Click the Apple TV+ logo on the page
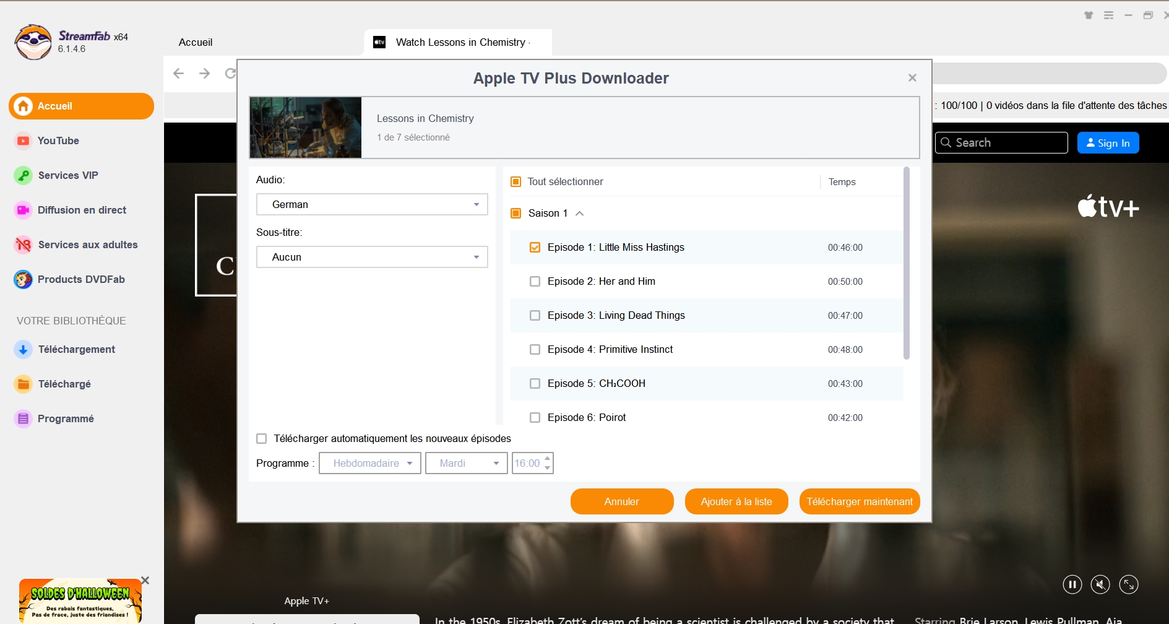 [1108, 206]
